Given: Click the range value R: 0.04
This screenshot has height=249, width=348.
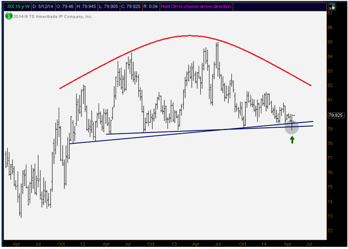Looking at the screenshot, I should (150, 6).
